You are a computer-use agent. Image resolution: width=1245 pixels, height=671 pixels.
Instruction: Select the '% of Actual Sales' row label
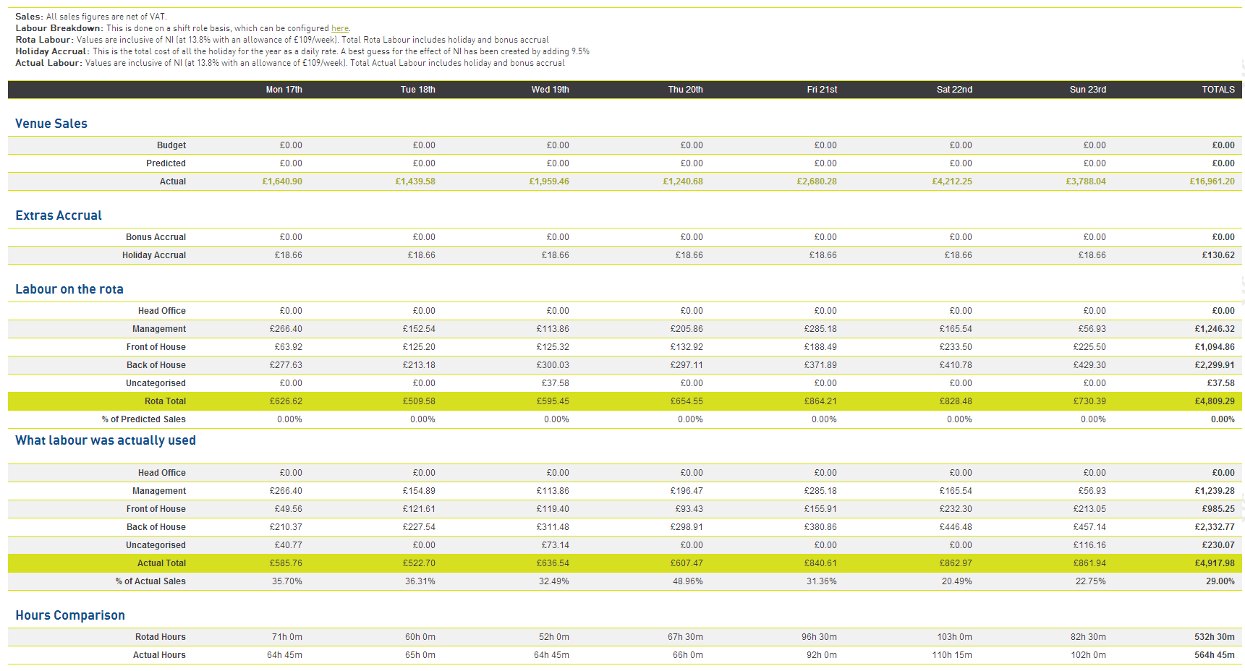point(150,581)
